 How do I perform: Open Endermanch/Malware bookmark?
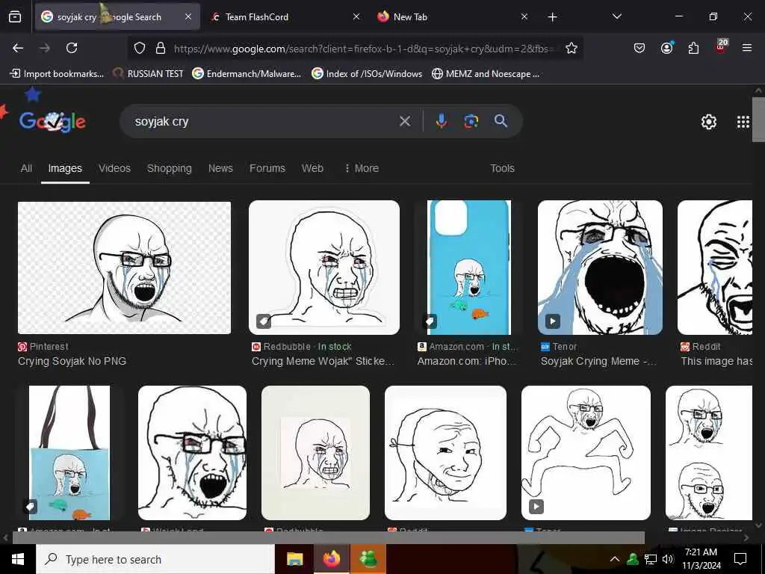pyautogui.click(x=247, y=74)
